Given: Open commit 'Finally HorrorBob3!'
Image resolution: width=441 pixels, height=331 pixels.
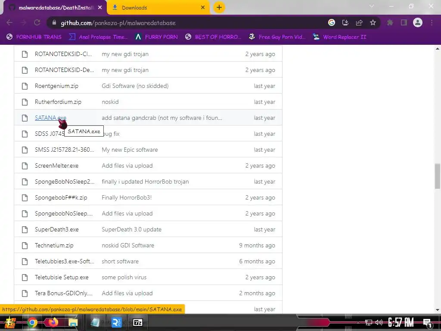Looking at the screenshot, I should click(127, 197).
